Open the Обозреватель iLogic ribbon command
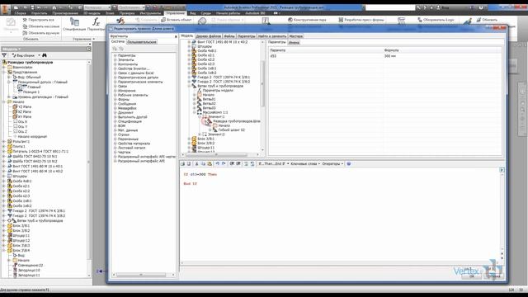This screenshot has height=297, width=528. click(x=436, y=20)
